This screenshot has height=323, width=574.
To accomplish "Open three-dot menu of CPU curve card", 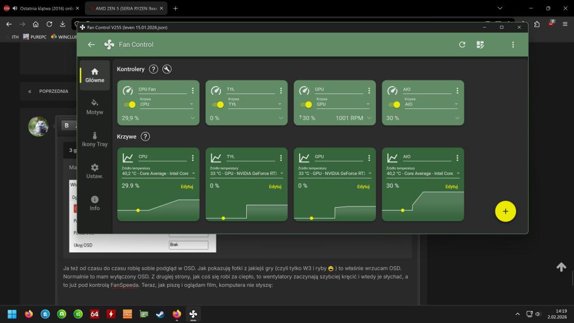I will [x=192, y=158].
